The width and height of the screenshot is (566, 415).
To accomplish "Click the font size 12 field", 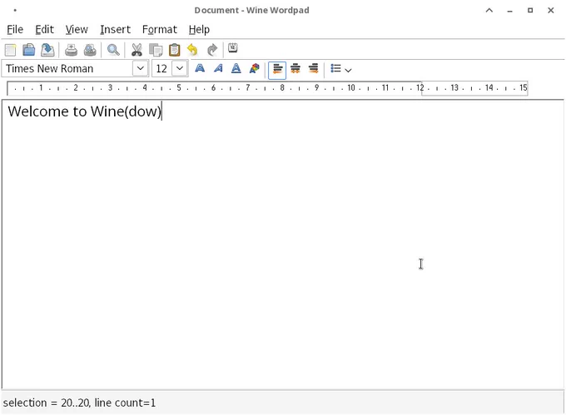I will click(x=161, y=68).
